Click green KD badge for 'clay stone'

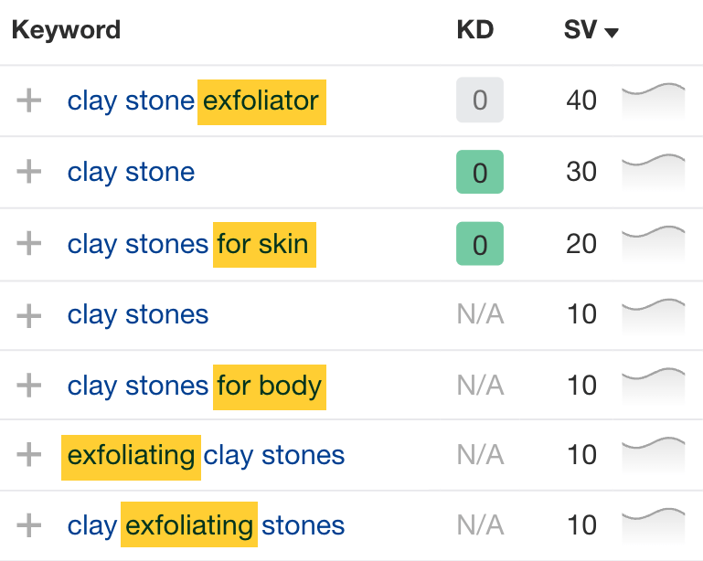click(x=480, y=172)
